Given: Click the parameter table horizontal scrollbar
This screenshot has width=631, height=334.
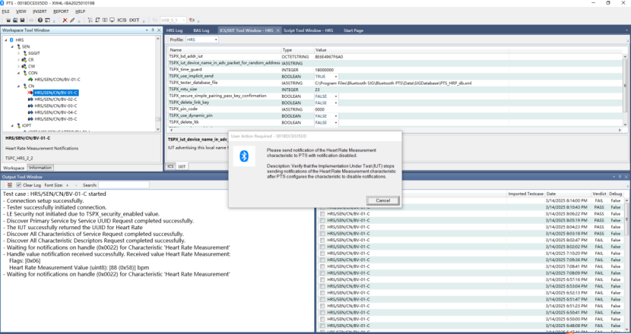Looking at the screenshot, I should [395, 131].
